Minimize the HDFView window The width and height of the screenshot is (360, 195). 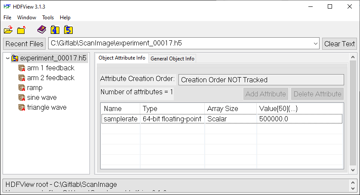coord(311,6)
